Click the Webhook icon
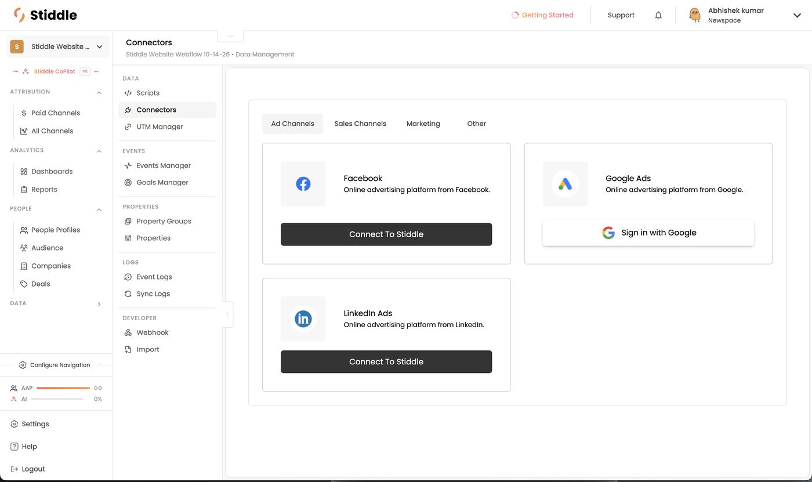Image resolution: width=812 pixels, height=482 pixels. [128, 332]
